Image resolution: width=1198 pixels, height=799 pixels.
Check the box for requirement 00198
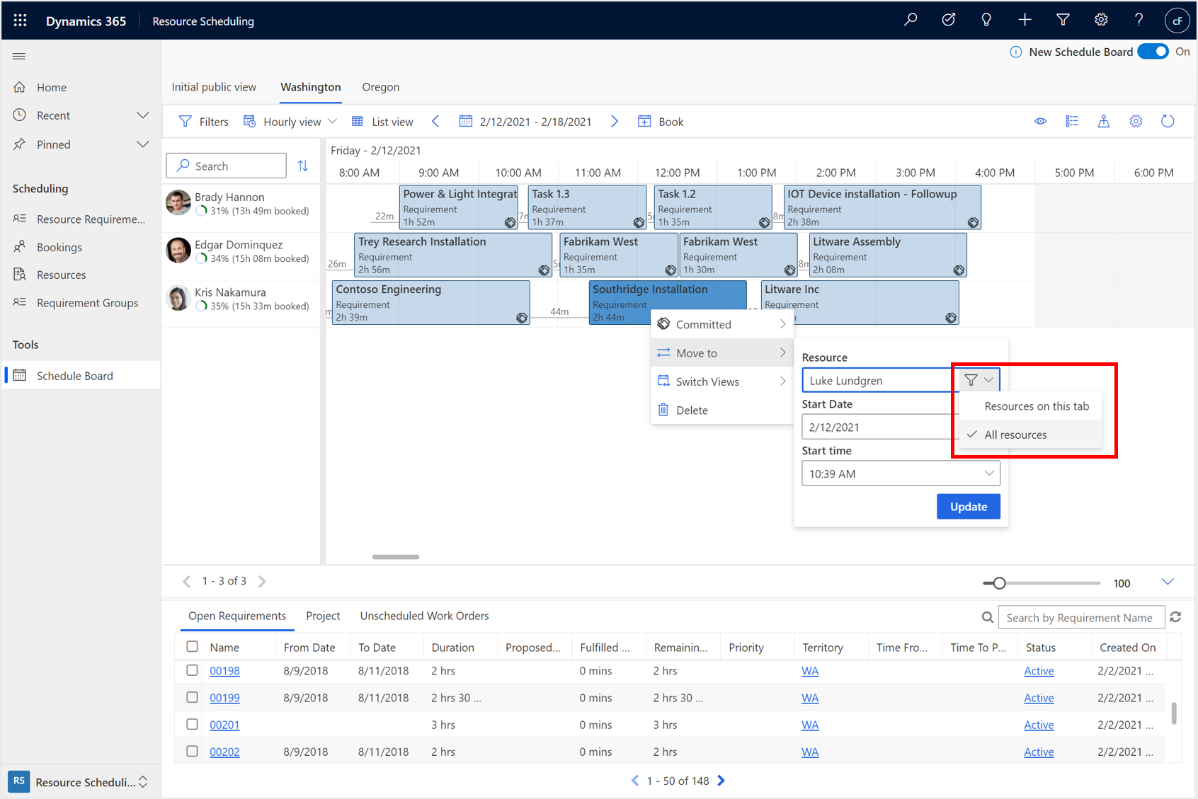(x=192, y=670)
